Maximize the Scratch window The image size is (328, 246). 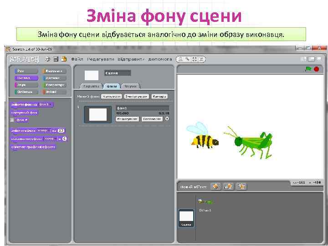(x=307, y=49)
